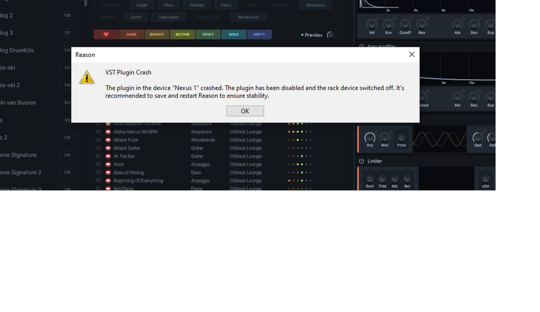This screenshot has height=312, width=540.
Task: Click the red expansion icon beside Avior
Action: pyautogui.click(x=108, y=164)
